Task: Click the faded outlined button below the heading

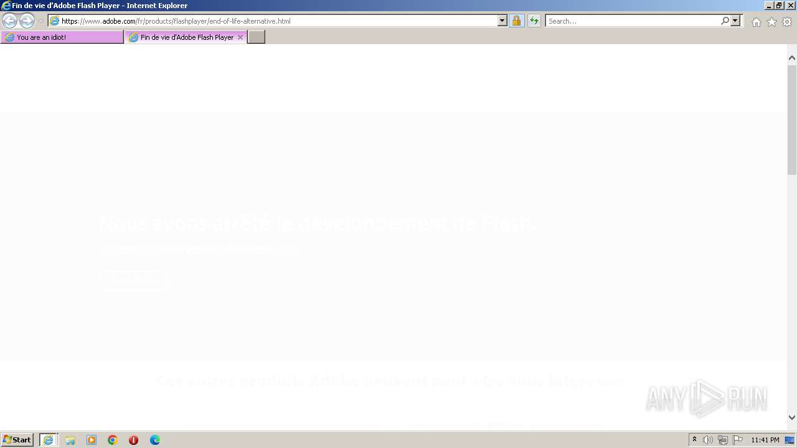Action: pos(133,280)
